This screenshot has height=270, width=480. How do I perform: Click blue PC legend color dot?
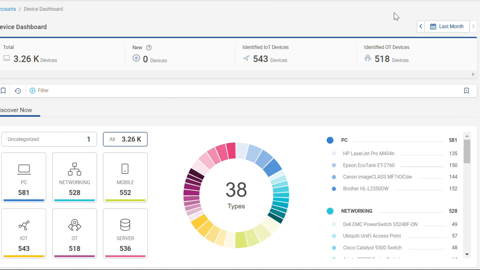coord(330,140)
